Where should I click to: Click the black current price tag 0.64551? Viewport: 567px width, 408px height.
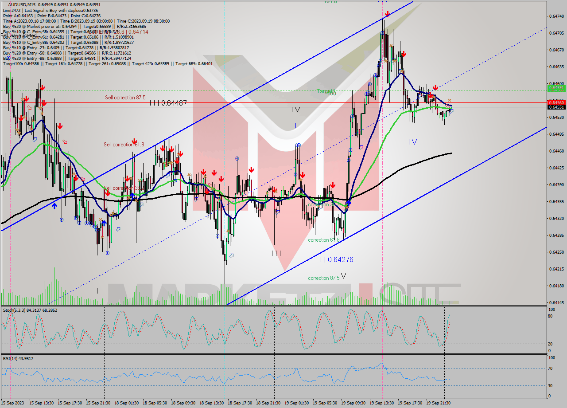click(556, 107)
